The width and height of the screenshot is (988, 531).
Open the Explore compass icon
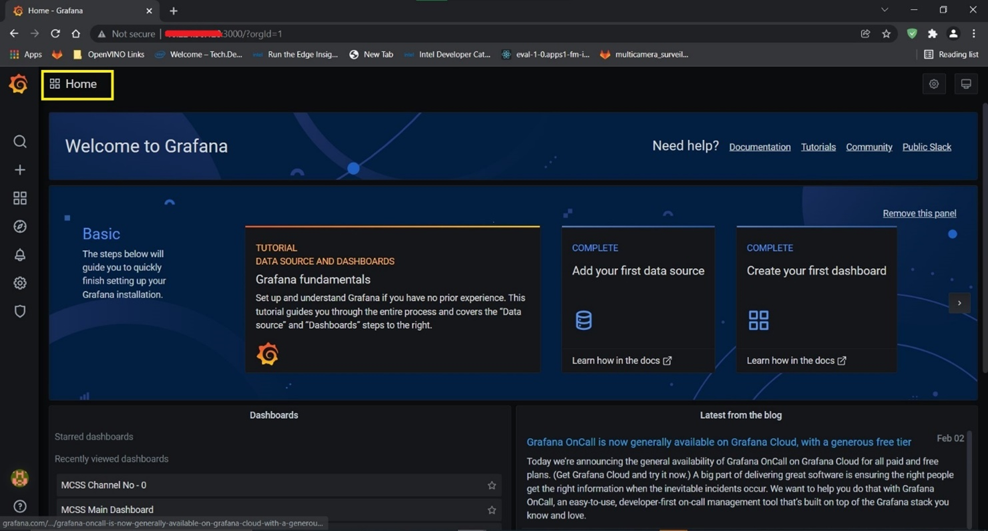coord(20,227)
